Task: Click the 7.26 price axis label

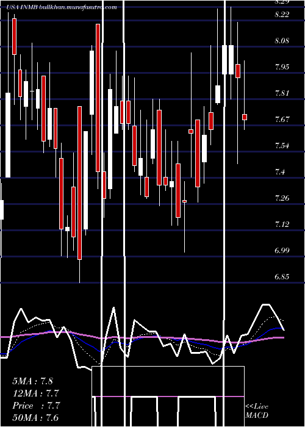Action: (282, 198)
